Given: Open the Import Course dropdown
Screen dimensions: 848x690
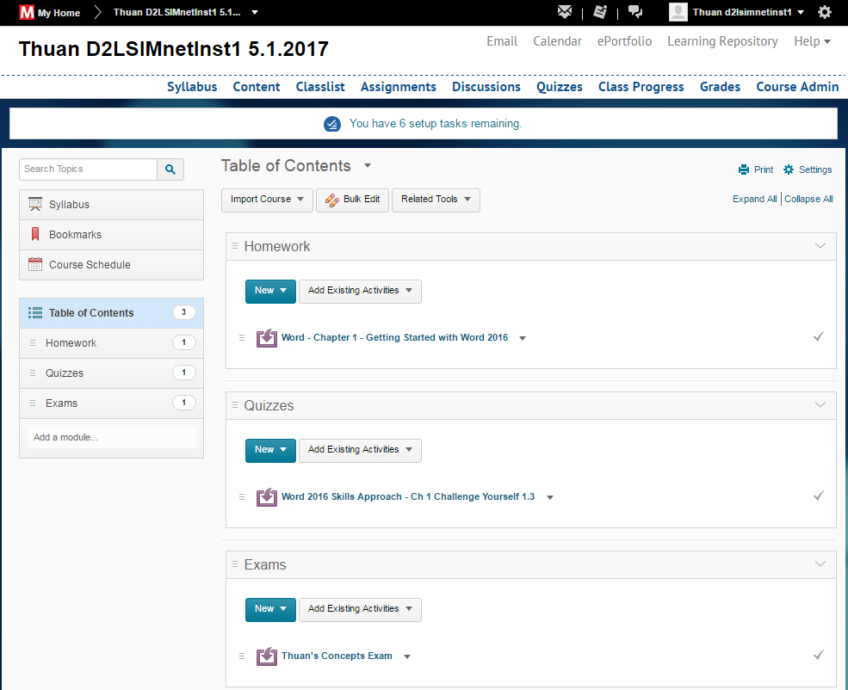Looking at the screenshot, I should pos(267,200).
